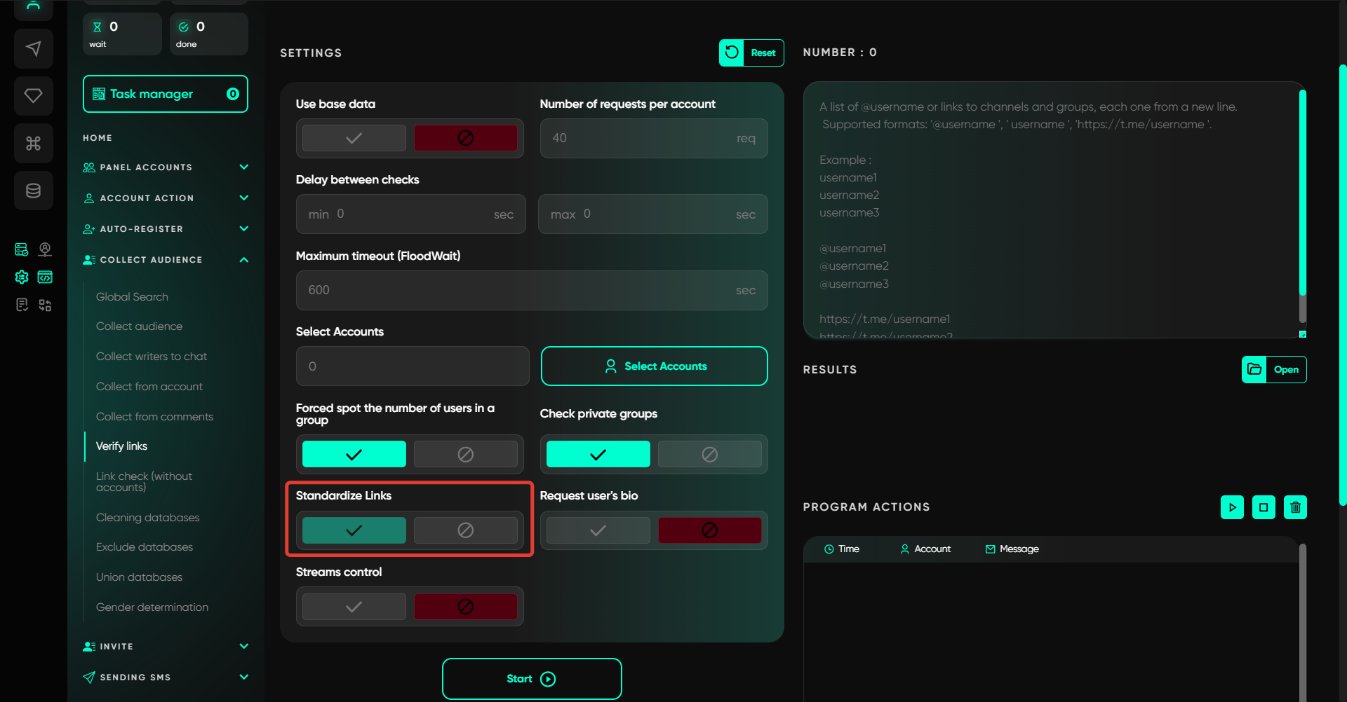Disable Check private groups option
This screenshot has width=1347, height=702.
point(709,454)
